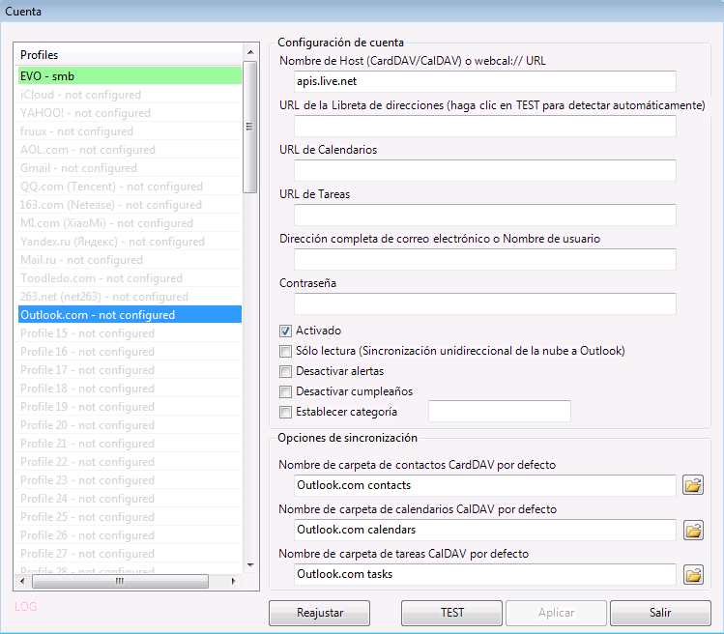Select Gmail - not configured profile
Screen dimensions: 724x634
coord(130,168)
